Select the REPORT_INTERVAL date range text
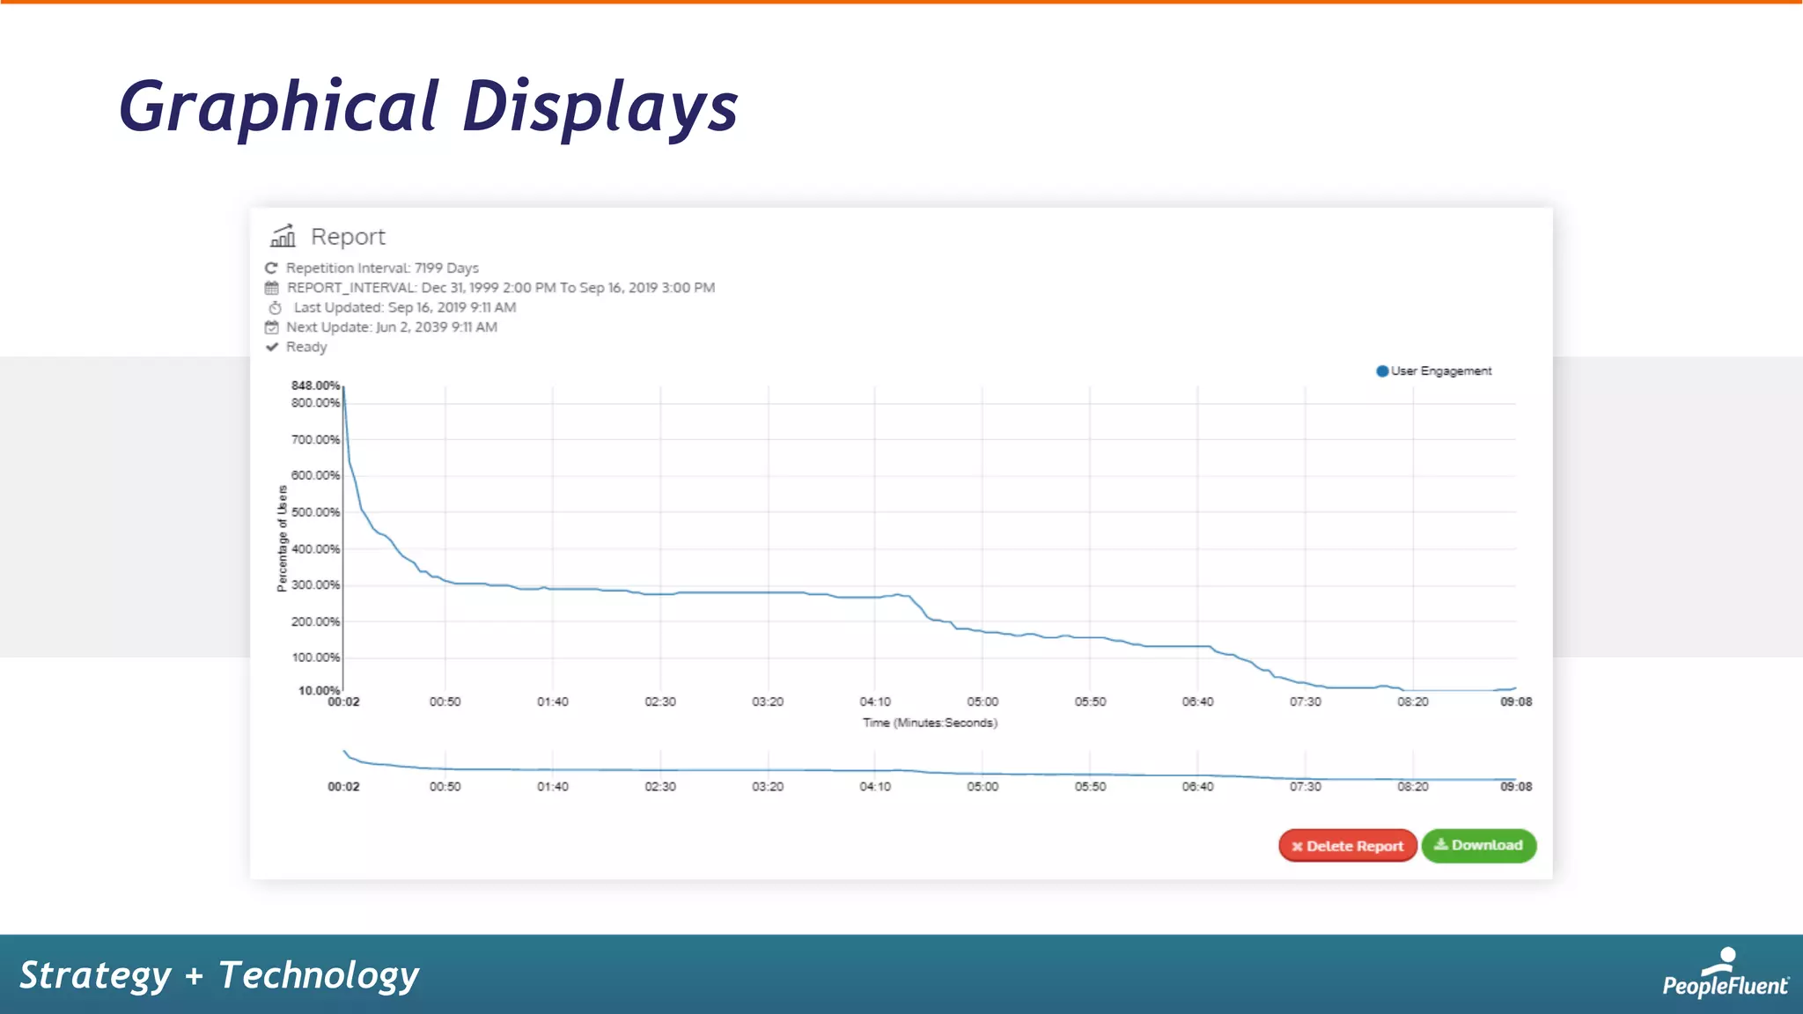This screenshot has width=1803, height=1014. click(x=501, y=288)
